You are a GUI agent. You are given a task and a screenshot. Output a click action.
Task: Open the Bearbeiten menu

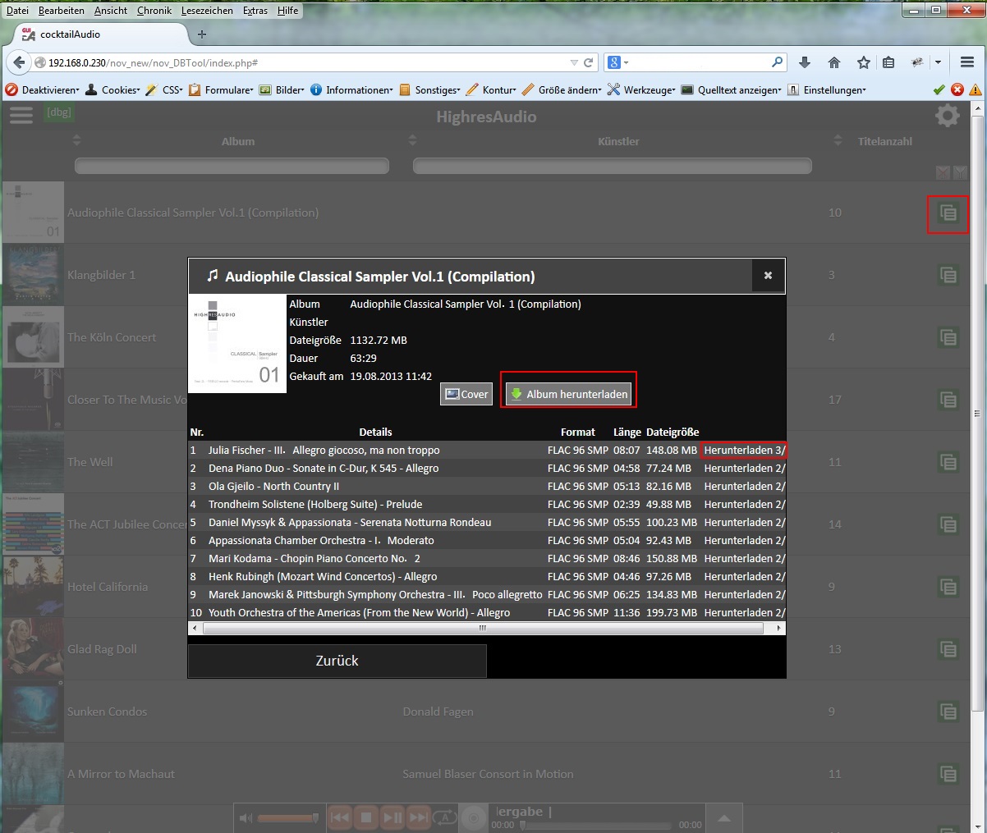[x=62, y=11]
